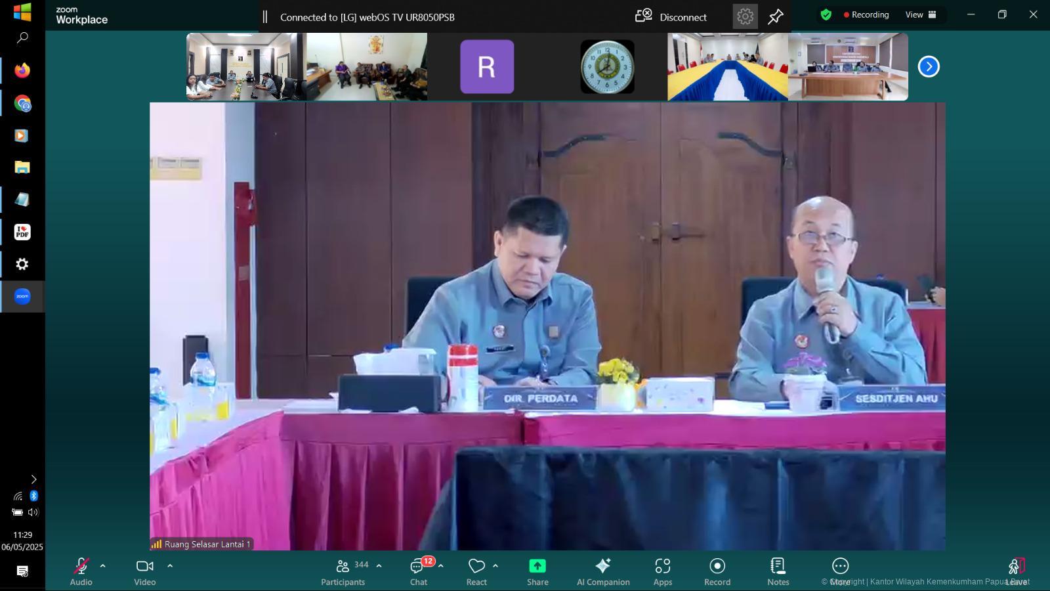Expand the React options caret

pyautogui.click(x=495, y=565)
